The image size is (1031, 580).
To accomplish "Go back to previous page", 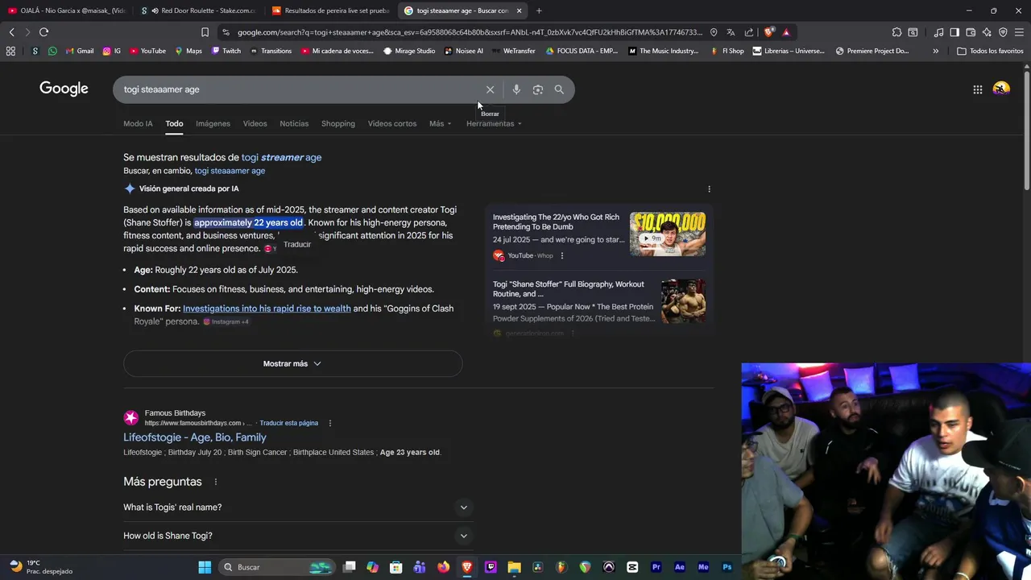I will pyautogui.click(x=11, y=32).
